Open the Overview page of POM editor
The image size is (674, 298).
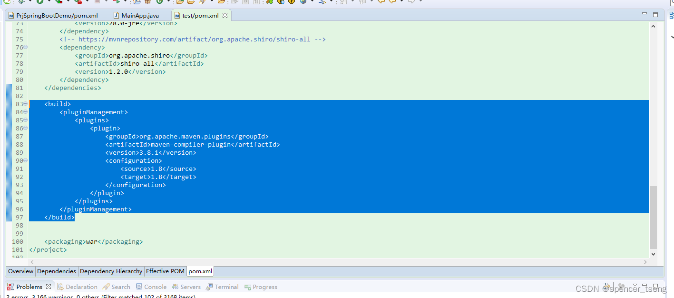pos(21,271)
